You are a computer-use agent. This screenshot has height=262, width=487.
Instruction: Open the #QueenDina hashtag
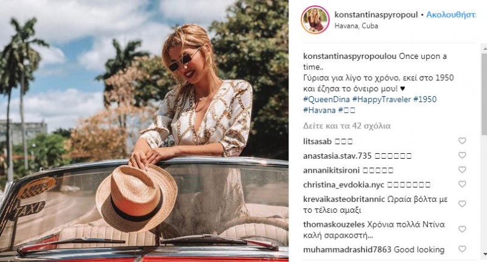click(x=326, y=100)
